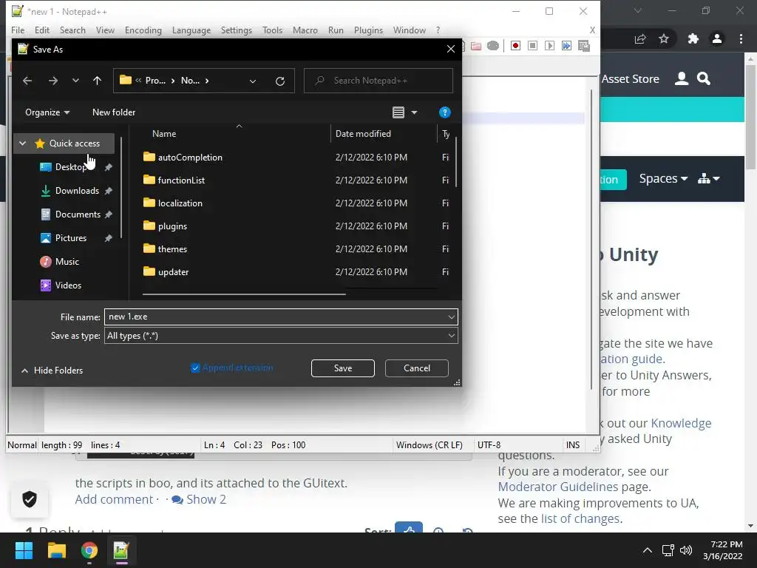Screen dimensions: 757x568
Task: Collapse the Quick access tree
Action: click(x=23, y=143)
